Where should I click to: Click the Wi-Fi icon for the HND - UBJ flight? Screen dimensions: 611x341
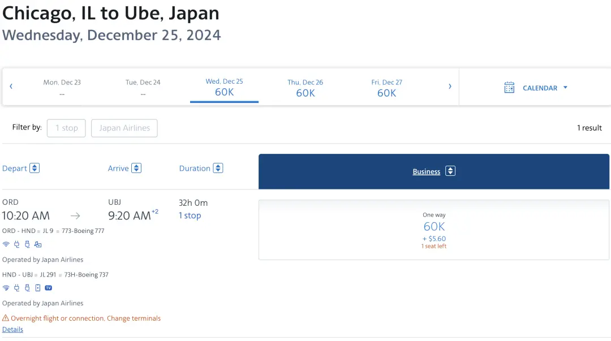pos(6,288)
